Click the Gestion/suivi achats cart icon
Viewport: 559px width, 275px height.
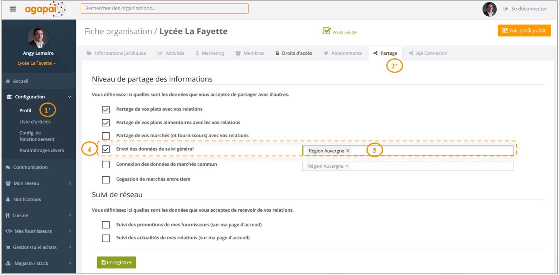tap(8, 247)
